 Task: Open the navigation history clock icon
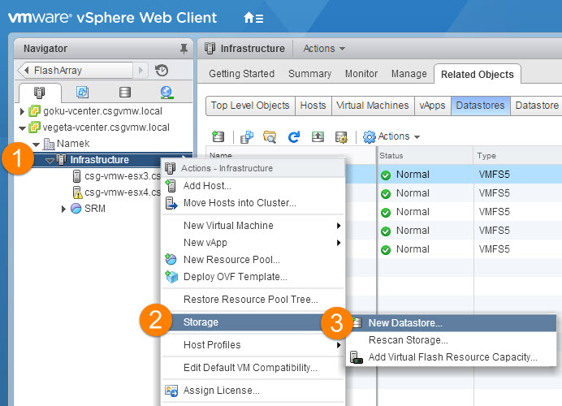point(162,70)
